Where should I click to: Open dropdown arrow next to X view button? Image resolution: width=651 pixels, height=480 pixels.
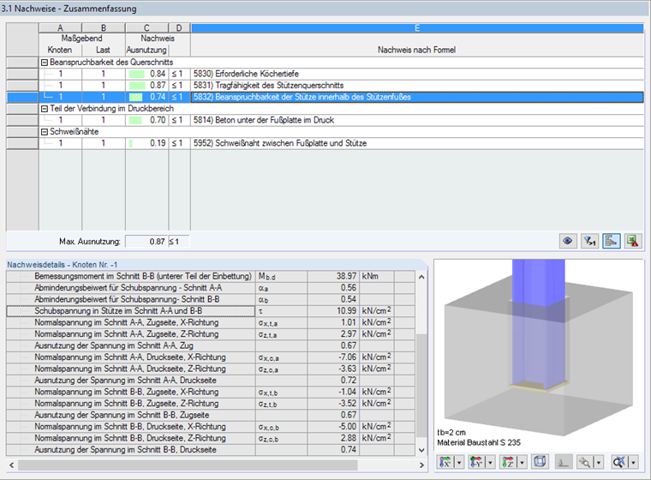point(459,462)
